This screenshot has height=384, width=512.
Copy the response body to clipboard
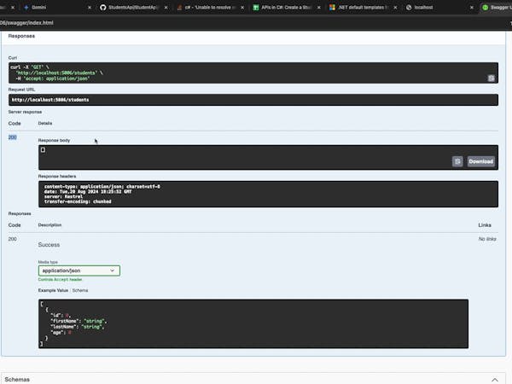tap(457, 161)
